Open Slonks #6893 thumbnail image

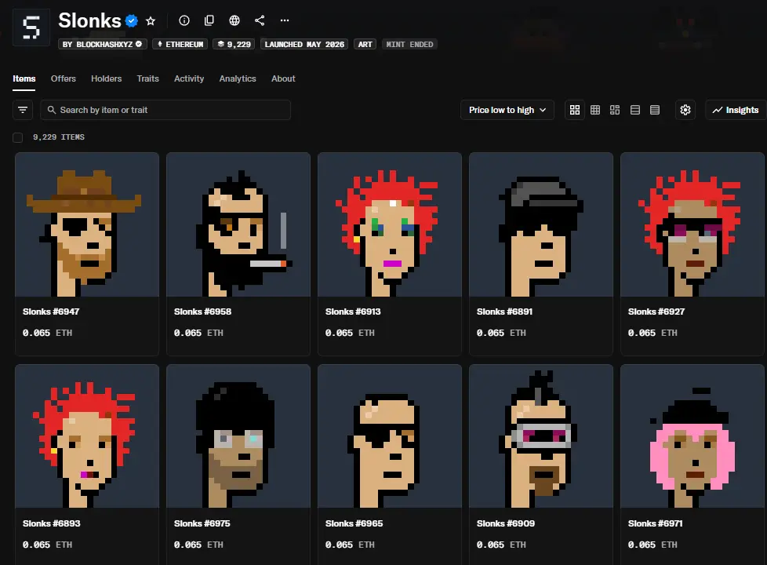[x=87, y=436]
